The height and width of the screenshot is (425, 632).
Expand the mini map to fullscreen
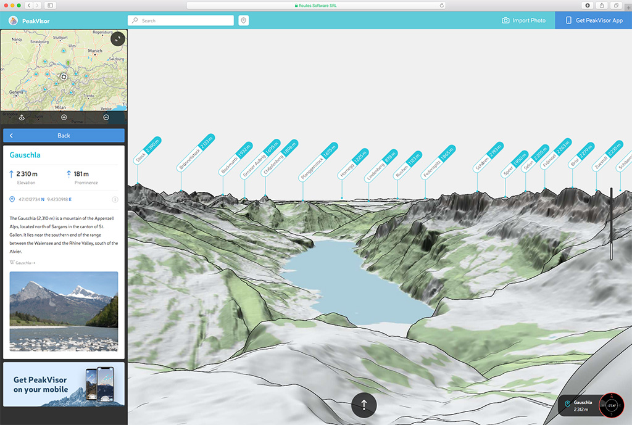pyautogui.click(x=118, y=39)
